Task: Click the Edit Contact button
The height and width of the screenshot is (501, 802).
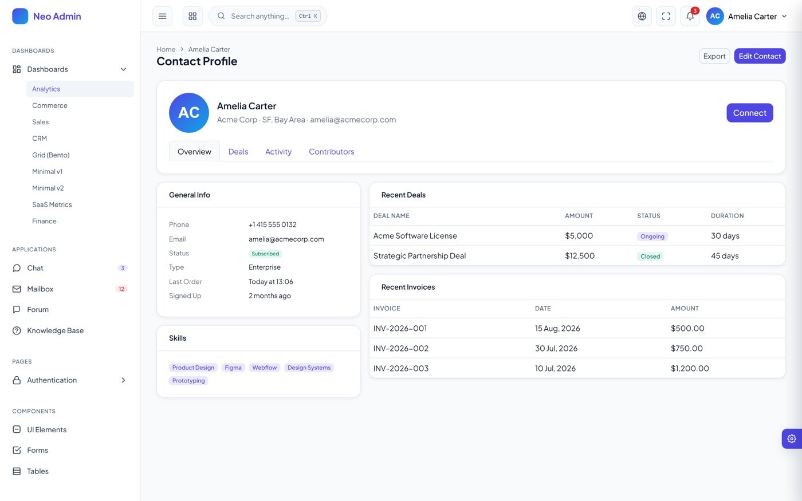Action: pos(760,56)
